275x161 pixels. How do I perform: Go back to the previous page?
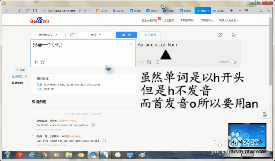coord(7,11)
